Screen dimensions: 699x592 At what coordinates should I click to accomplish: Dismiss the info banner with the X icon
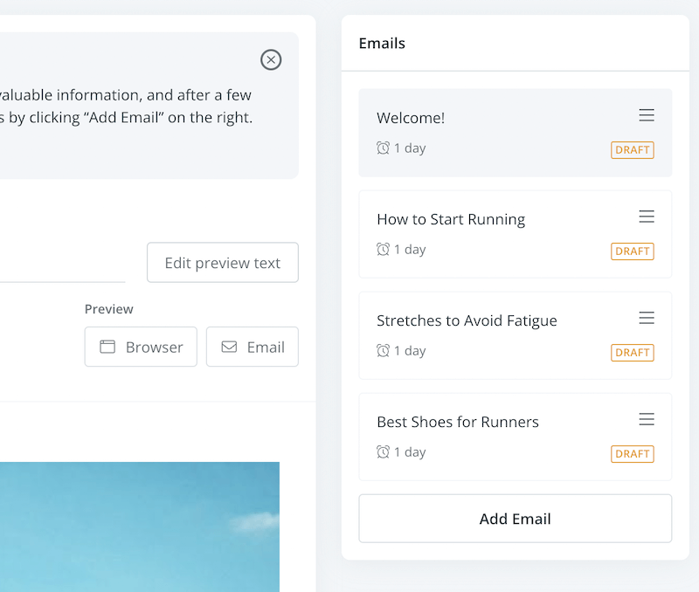coord(271,59)
